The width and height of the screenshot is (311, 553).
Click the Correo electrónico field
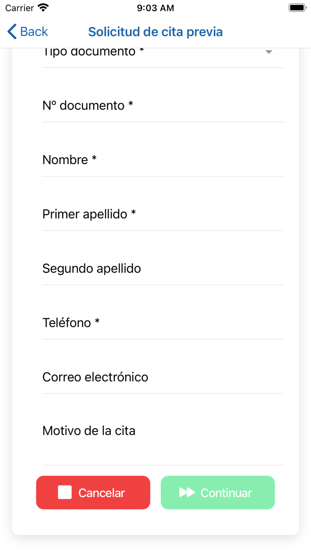163,377
